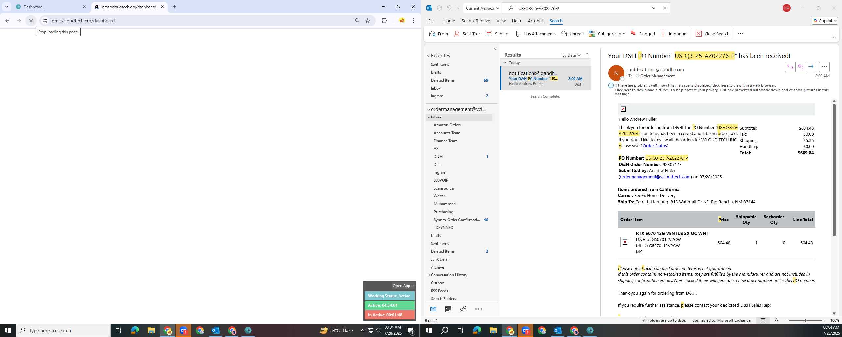The image size is (842, 337).
Task: Open Synnex Order Confirmation folder
Action: click(x=457, y=220)
